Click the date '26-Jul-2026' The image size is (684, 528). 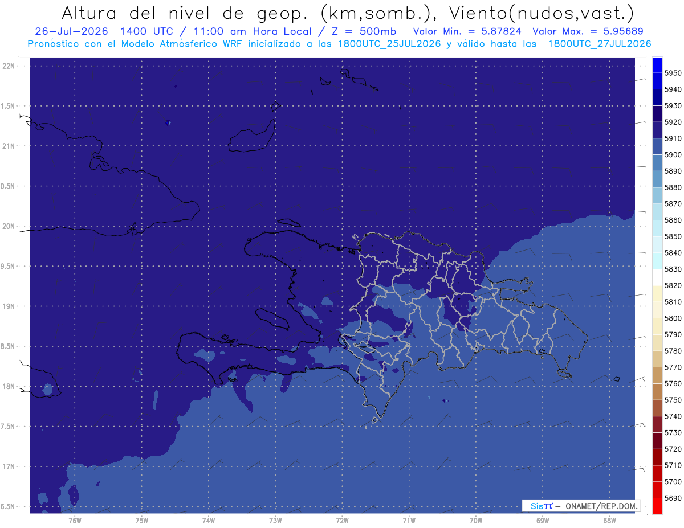pyautogui.click(x=72, y=31)
